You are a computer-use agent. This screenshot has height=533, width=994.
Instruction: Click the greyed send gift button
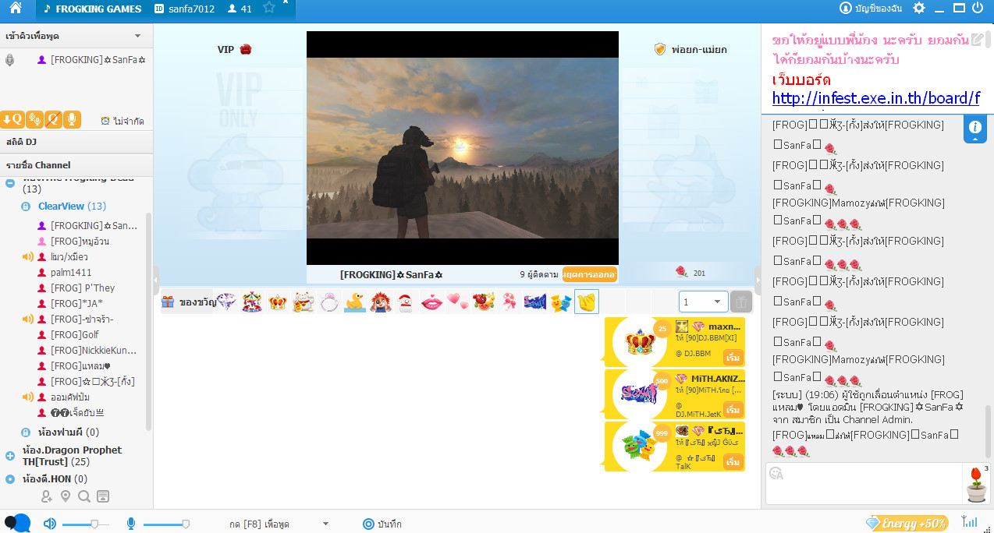coord(741,302)
